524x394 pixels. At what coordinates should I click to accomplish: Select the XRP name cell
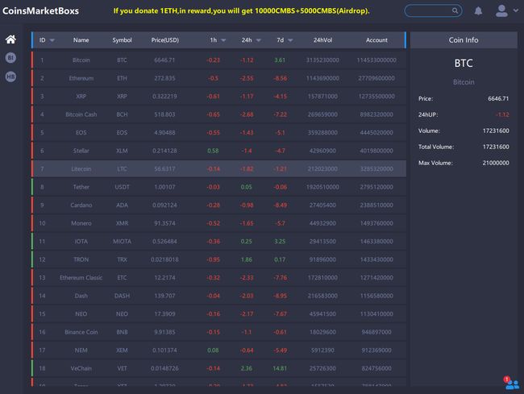[81, 96]
